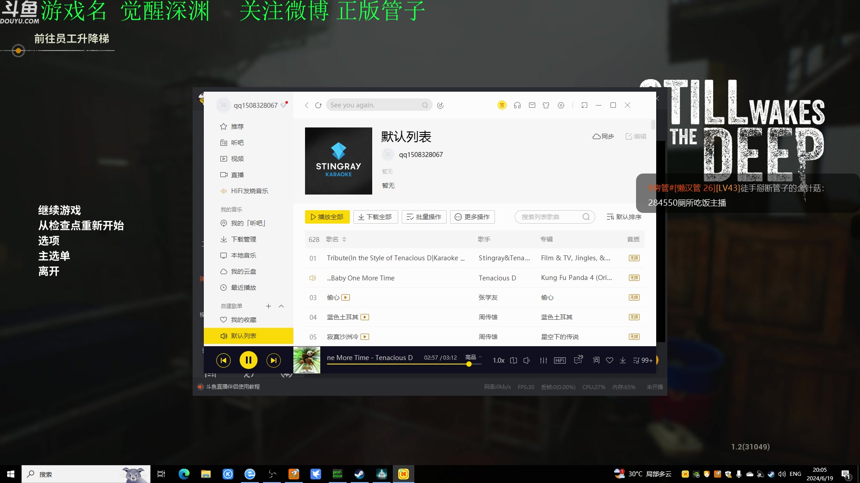This screenshot has height=483, width=860.
Task: Click the Kung Fu Panda album thumbnail
Action: [x=307, y=360]
